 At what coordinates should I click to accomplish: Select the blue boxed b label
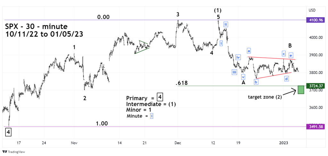pos(256,82)
